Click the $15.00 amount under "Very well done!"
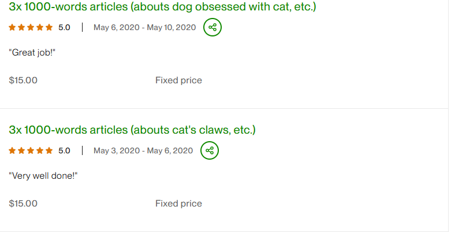Screen dimensions: 451x232 [x=23, y=204]
